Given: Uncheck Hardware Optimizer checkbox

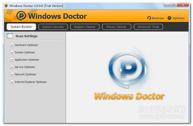Looking at the screenshot, I should [x=12, y=45].
